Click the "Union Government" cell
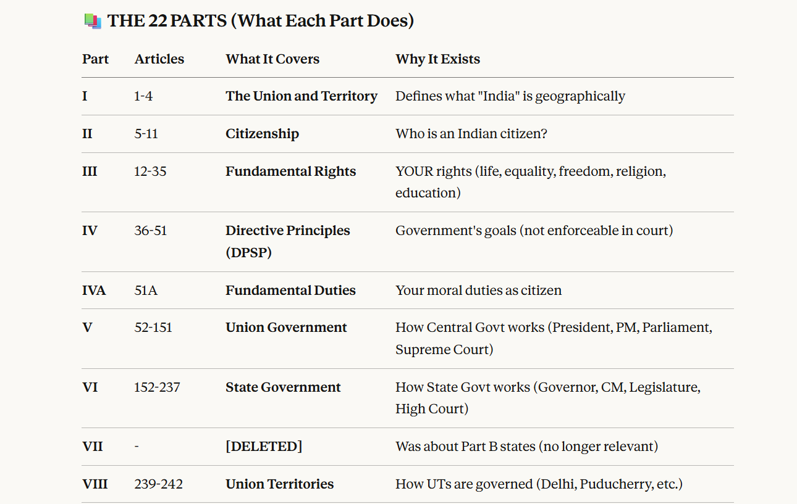 286,328
